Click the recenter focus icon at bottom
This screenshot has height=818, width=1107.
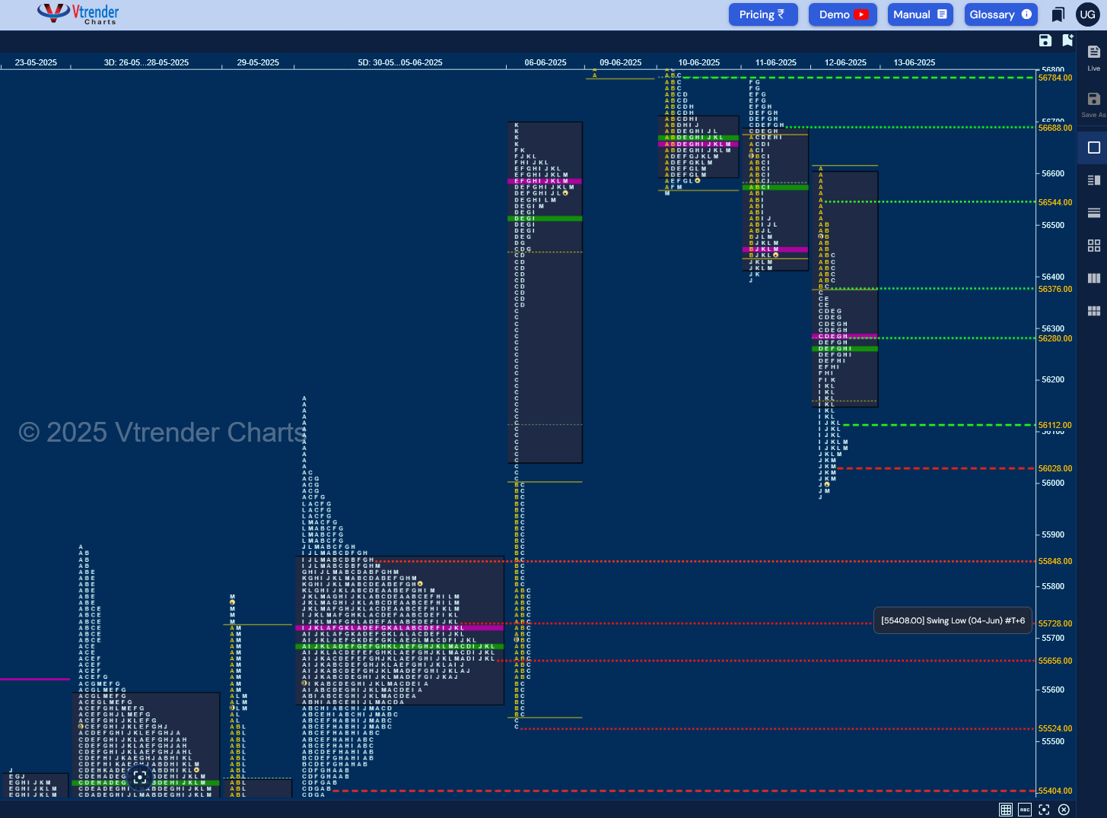click(x=1044, y=810)
